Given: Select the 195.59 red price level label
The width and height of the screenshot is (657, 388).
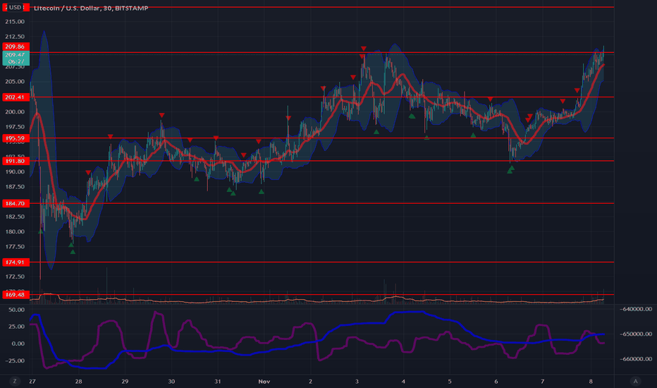Looking at the screenshot, I should pos(15,138).
